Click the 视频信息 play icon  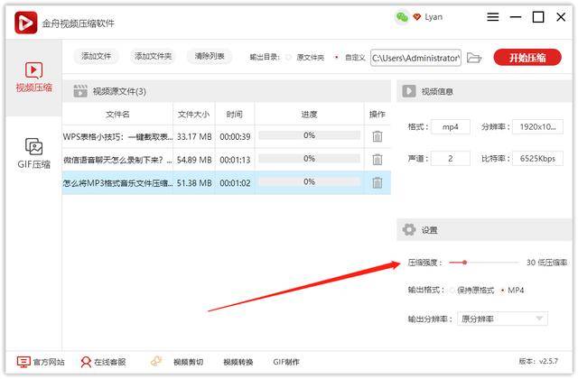coord(409,91)
